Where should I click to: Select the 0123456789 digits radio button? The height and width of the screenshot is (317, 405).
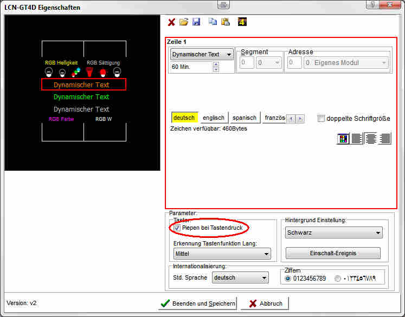pos(288,279)
